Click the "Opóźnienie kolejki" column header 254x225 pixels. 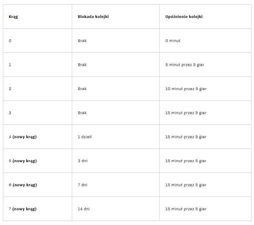[184, 17]
